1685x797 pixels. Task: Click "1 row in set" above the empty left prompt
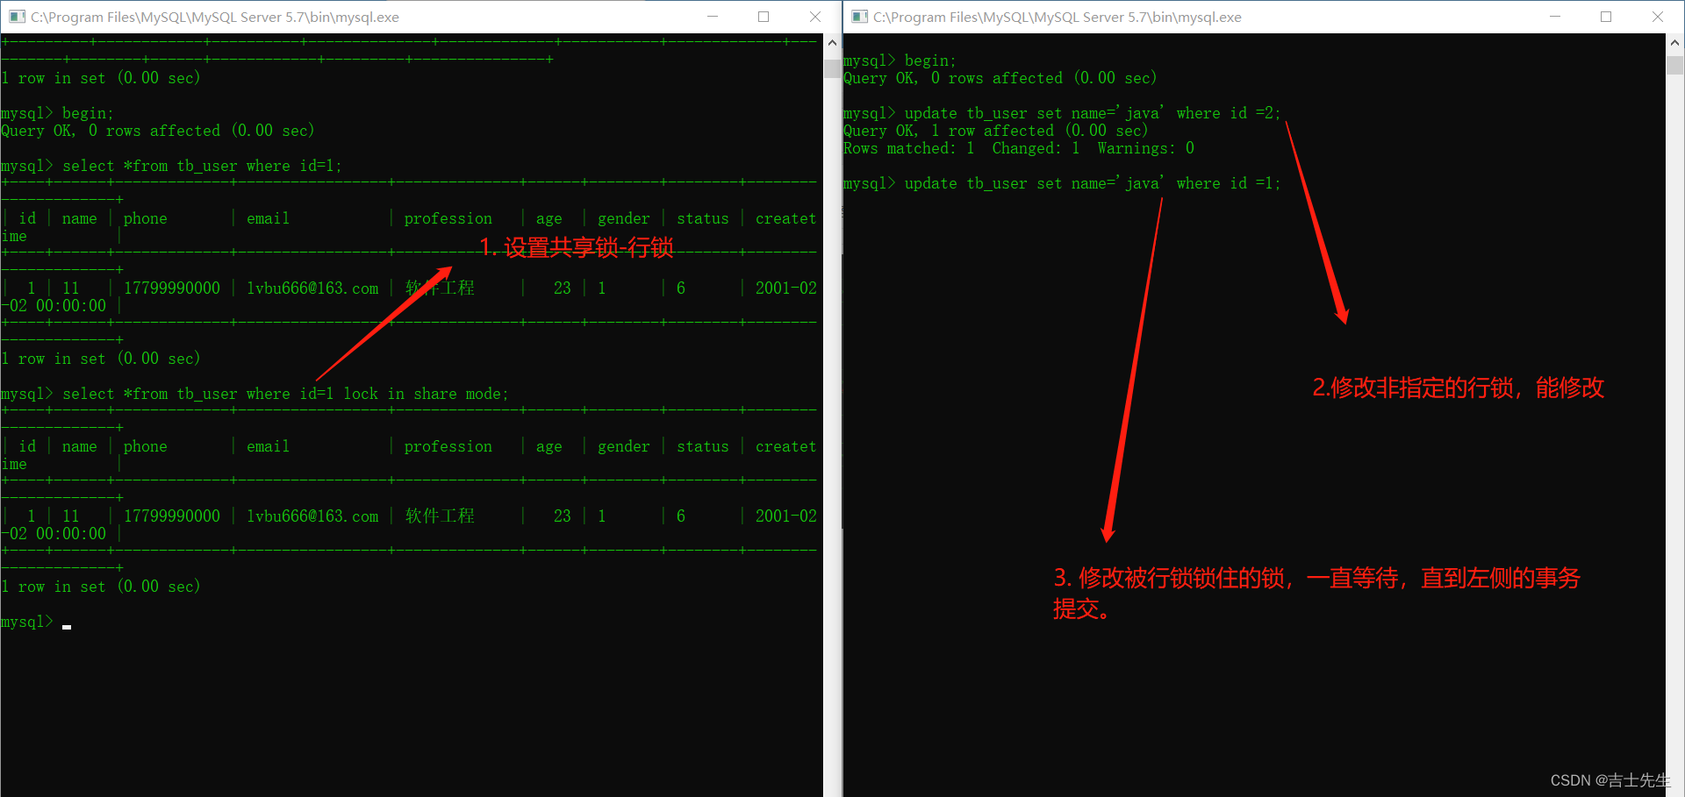tap(101, 587)
